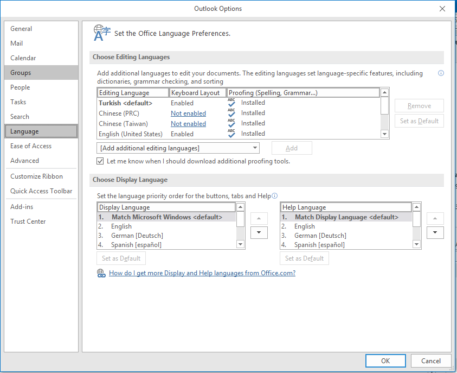Click the Remove editing language button
The height and width of the screenshot is (373, 457).
(x=419, y=106)
